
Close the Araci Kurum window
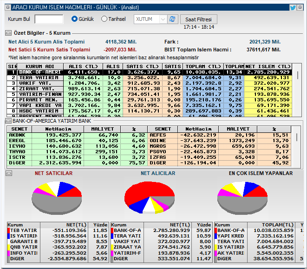(x=300, y=7)
